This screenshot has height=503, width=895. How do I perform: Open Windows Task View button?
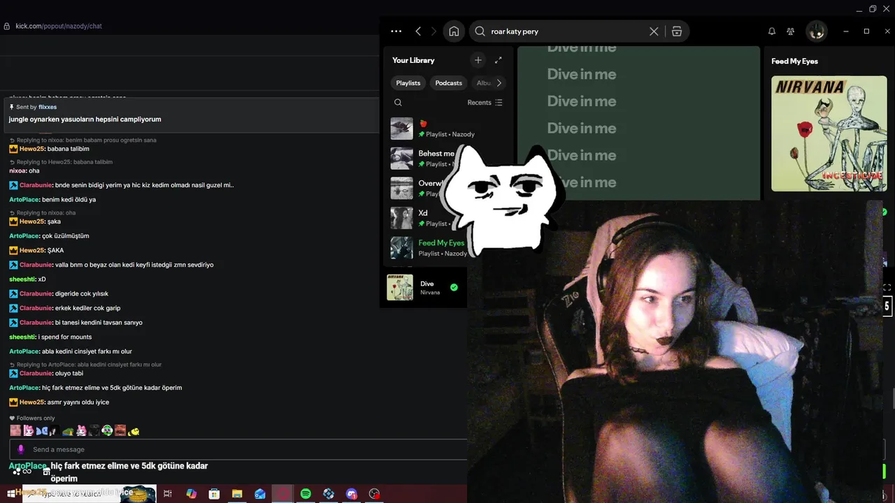point(168,494)
